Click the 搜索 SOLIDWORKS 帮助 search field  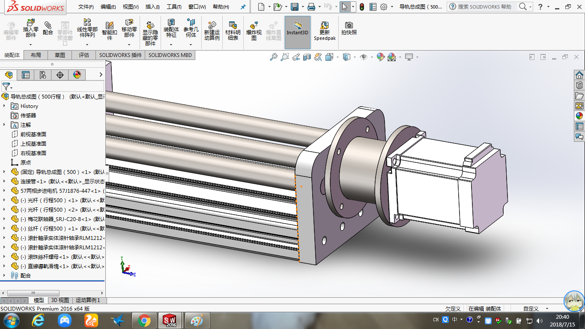tap(484, 7)
